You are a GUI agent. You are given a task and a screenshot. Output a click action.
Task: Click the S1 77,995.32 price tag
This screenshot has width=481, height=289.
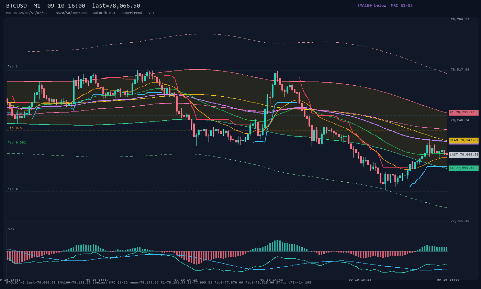pos(463,168)
